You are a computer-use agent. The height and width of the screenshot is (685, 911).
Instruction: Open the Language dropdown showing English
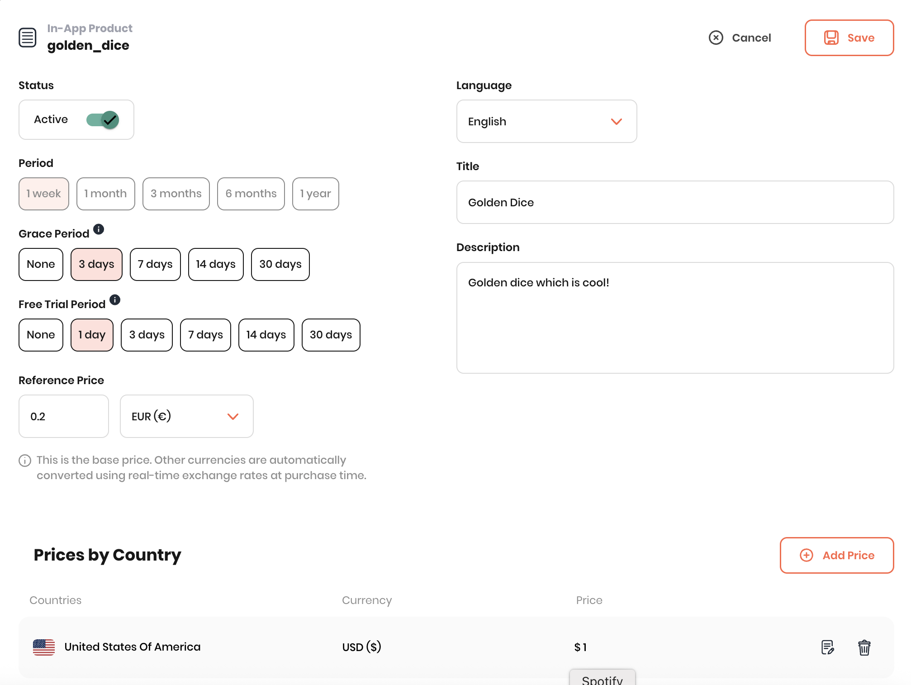pyautogui.click(x=546, y=121)
